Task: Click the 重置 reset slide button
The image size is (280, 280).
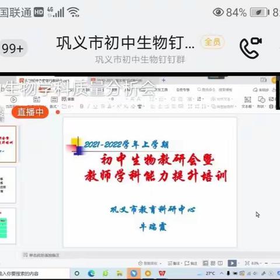Action: (68, 99)
